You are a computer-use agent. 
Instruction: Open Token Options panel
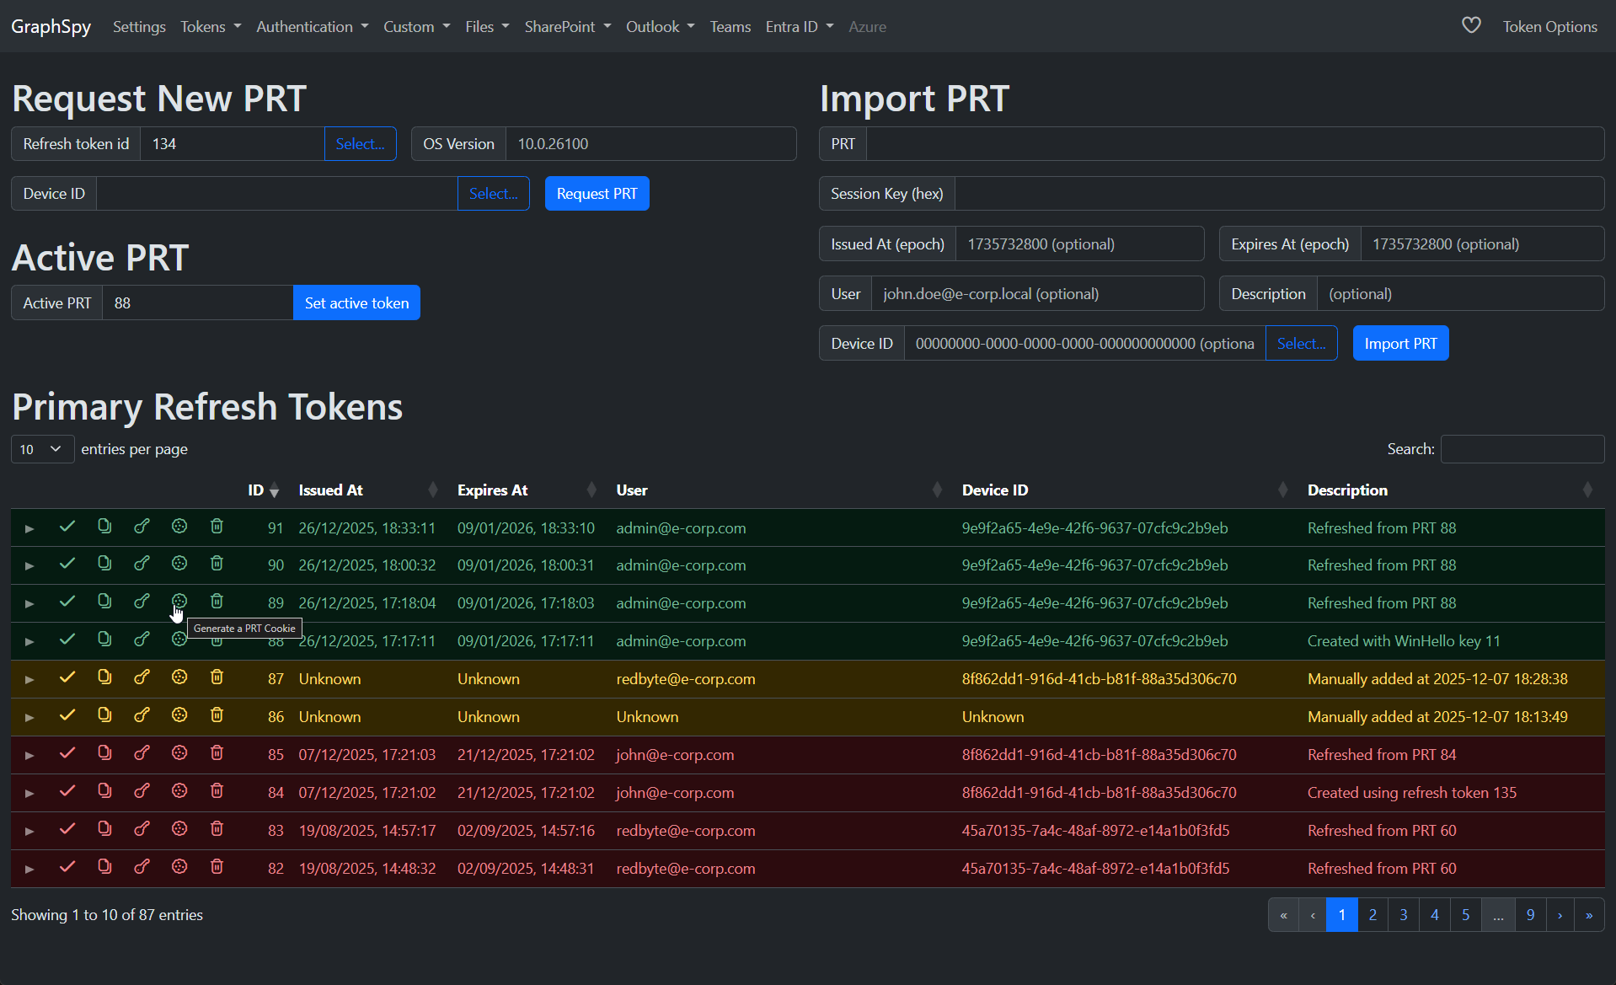[1549, 26]
